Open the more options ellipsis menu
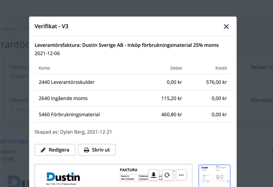The image size is (273, 187). pos(181,175)
